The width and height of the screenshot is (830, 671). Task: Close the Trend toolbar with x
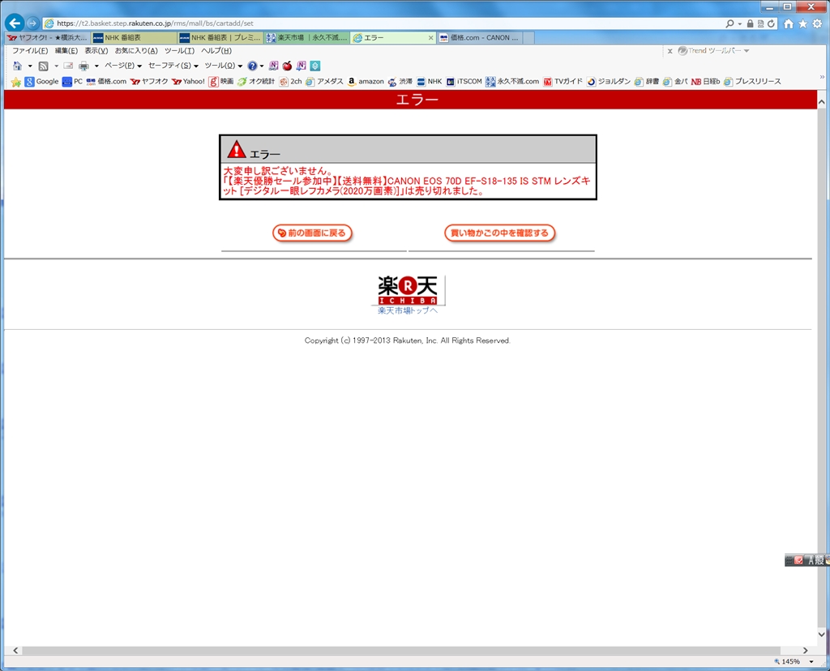click(x=670, y=51)
